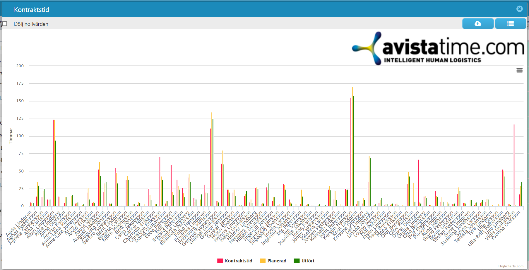
Task: Click the tallest yellow bar for Kerstin Hansson
Action: click(352, 146)
